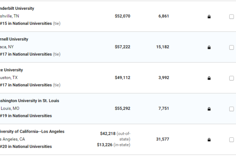The width and height of the screenshot is (236, 157).
Task: Click the "#15 in National Universities" ranking text
Action: [x=26, y=24]
